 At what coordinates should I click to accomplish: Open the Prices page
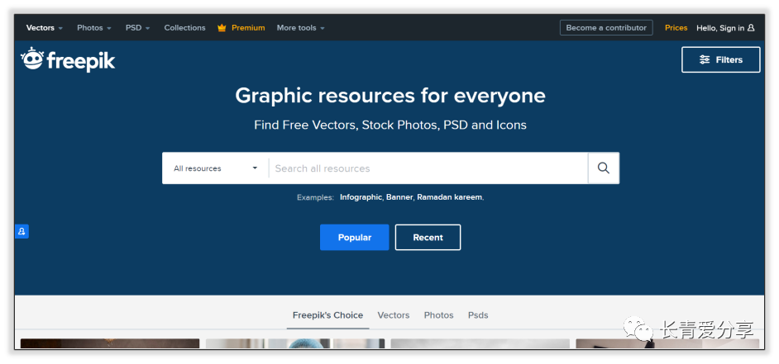[x=676, y=28]
